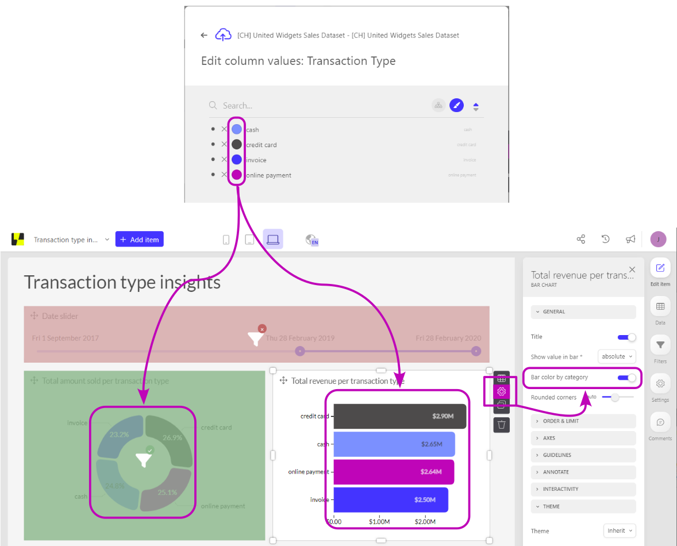Open version history clock icon

tap(605, 239)
